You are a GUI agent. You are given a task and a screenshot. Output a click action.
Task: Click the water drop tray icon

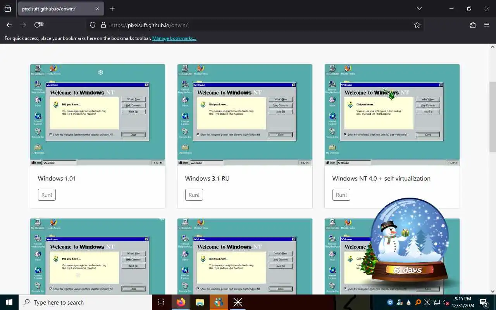click(x=409, y=302)
